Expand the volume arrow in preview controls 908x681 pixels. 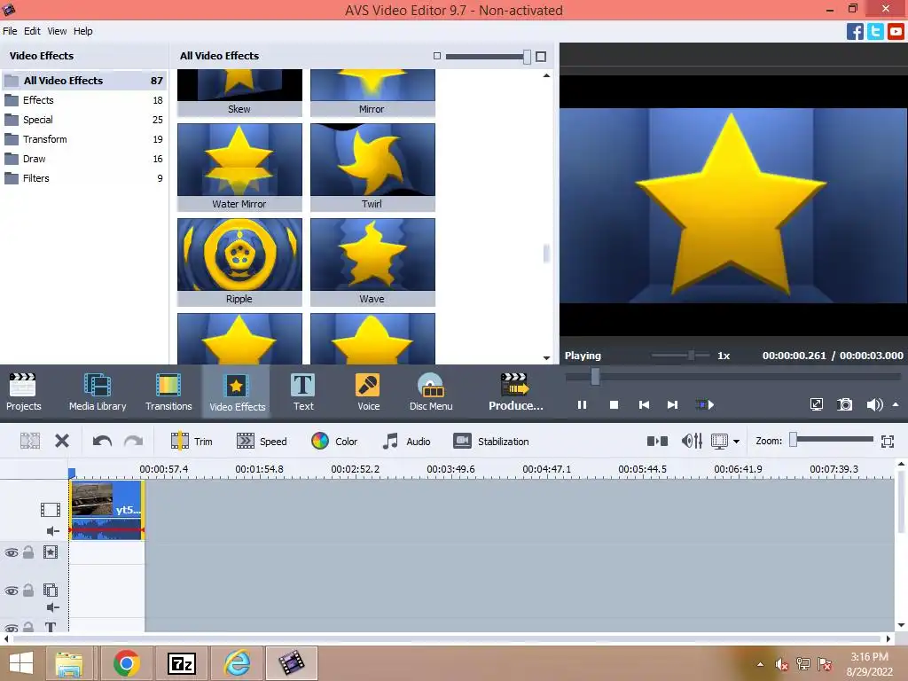pyautogui.click(x=896, y=404)
